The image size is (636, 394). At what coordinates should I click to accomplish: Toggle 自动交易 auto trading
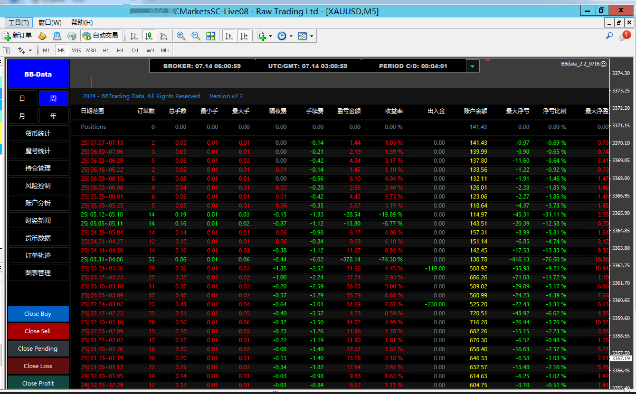click(x=100, y=36)
